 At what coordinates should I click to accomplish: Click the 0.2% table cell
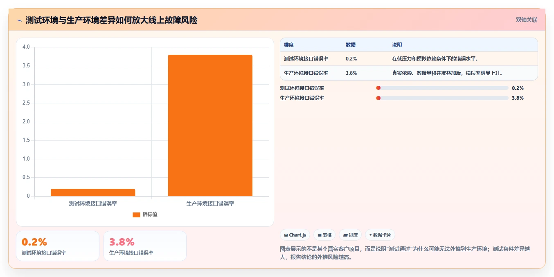tap(351, 59)
